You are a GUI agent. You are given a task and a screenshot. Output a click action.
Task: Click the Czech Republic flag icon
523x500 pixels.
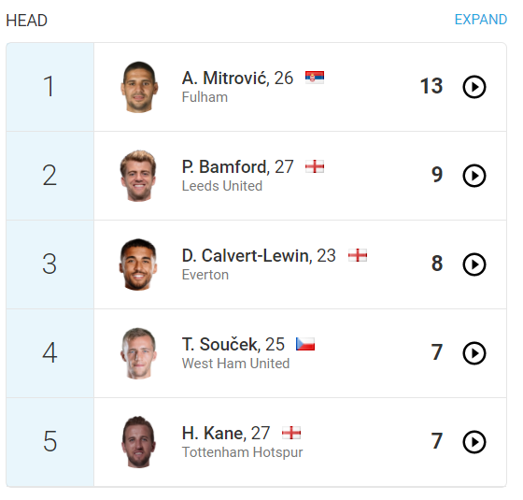click(305, 344)
